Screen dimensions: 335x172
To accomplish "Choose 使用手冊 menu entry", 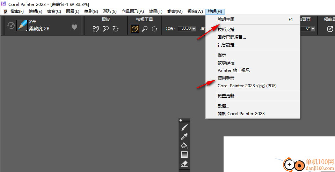I will click(253, 78).
